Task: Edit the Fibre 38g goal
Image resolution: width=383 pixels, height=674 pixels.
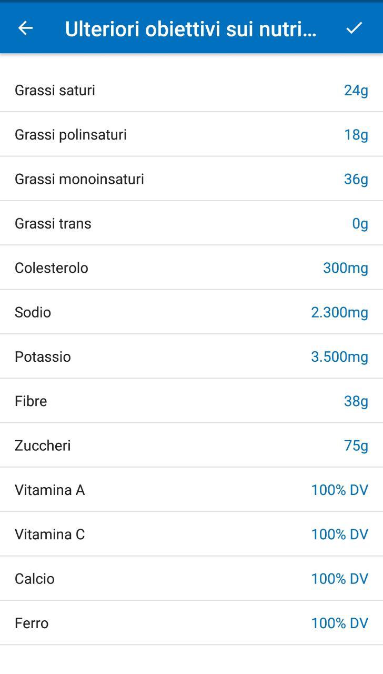Action: [356, 401]
